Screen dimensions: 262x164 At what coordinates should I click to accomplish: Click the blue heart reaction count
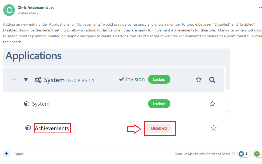[x=244, y=154]
